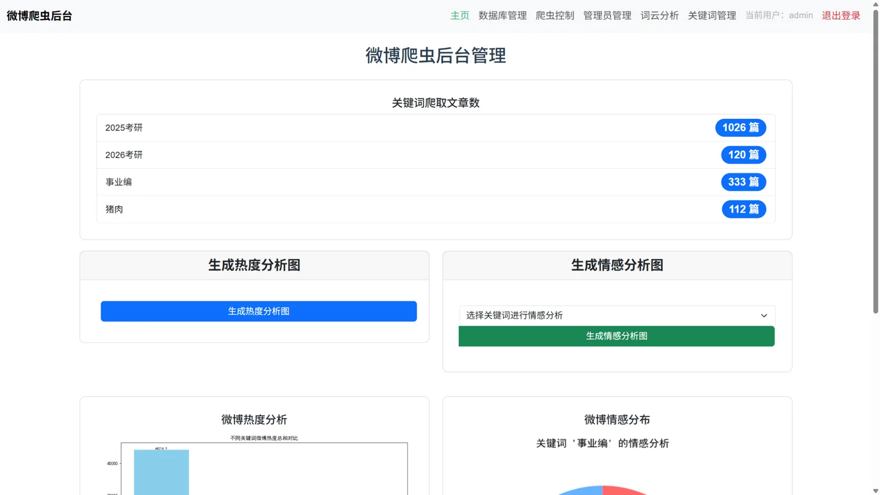The width and height of the screenshot is (880, 495).
Task: Click the 退出登录 logout link
Action: pos(841,15)
